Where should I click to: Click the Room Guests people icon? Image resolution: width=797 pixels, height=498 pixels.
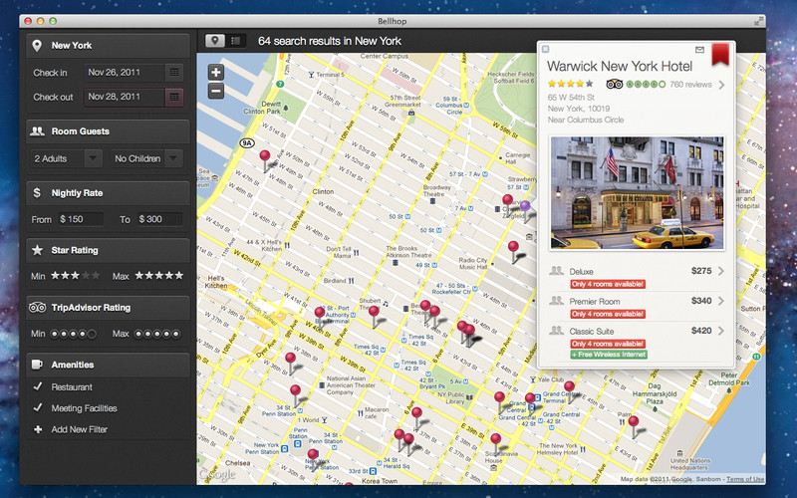click(37, 131)
